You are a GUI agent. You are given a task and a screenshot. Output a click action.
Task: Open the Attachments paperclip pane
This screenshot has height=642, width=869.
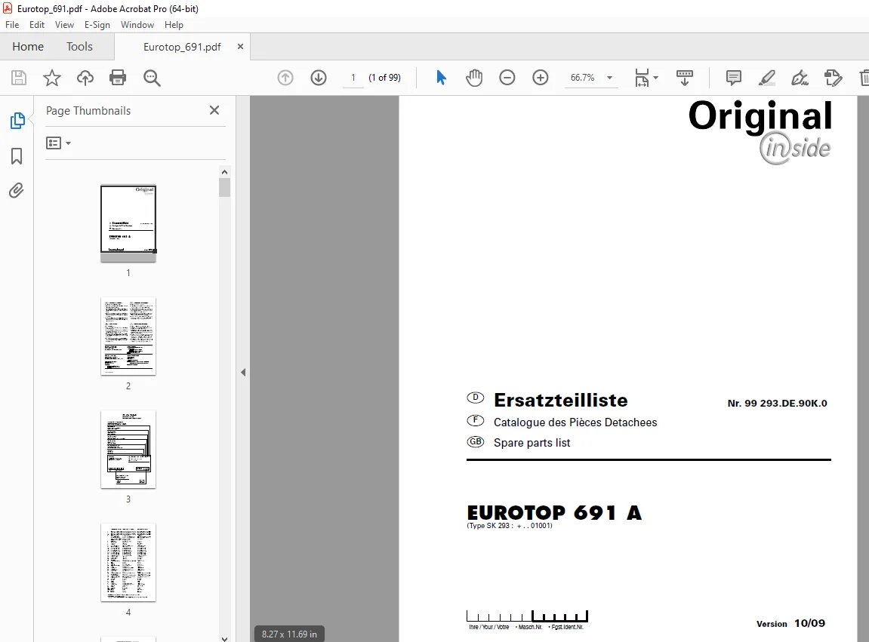17,191
